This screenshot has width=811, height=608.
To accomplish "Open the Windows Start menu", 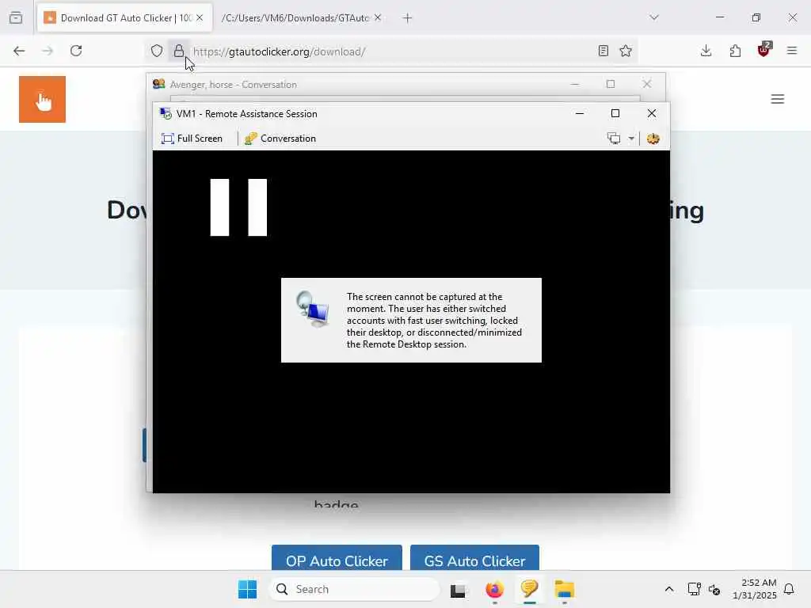I will tap(247, 589).
